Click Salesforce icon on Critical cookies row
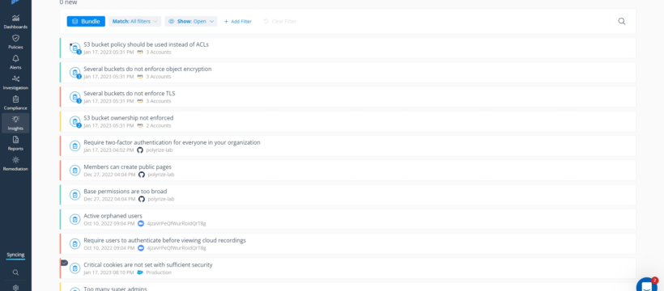Image resolution: width=664 pixels, height=291 pixels. point(140,272)
